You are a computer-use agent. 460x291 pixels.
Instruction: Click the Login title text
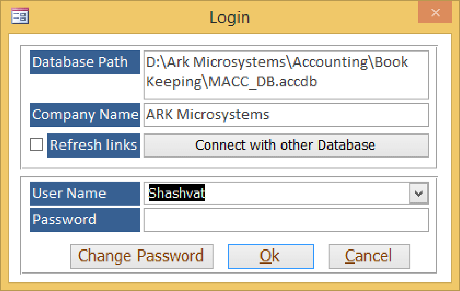[230, 17]
